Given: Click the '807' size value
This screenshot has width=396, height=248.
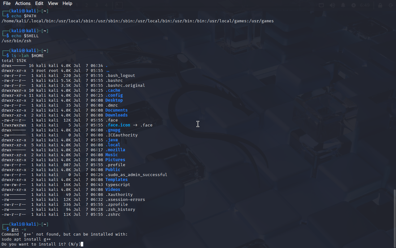Looking at the screenshot, I should (x=67, y=165).
